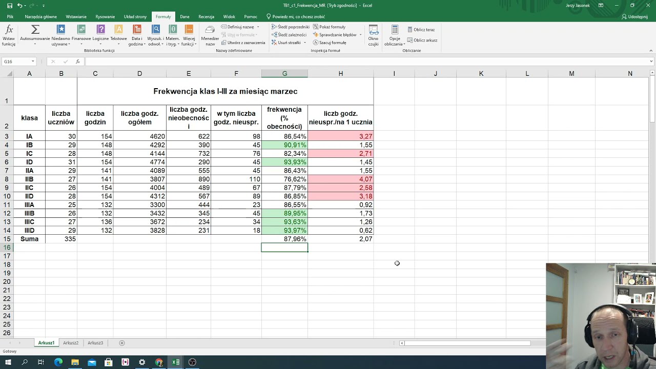The width and height of the screenshot is (656, 369).
Task: Click the insert function fx button in formula bar
Action: [78, 61]
